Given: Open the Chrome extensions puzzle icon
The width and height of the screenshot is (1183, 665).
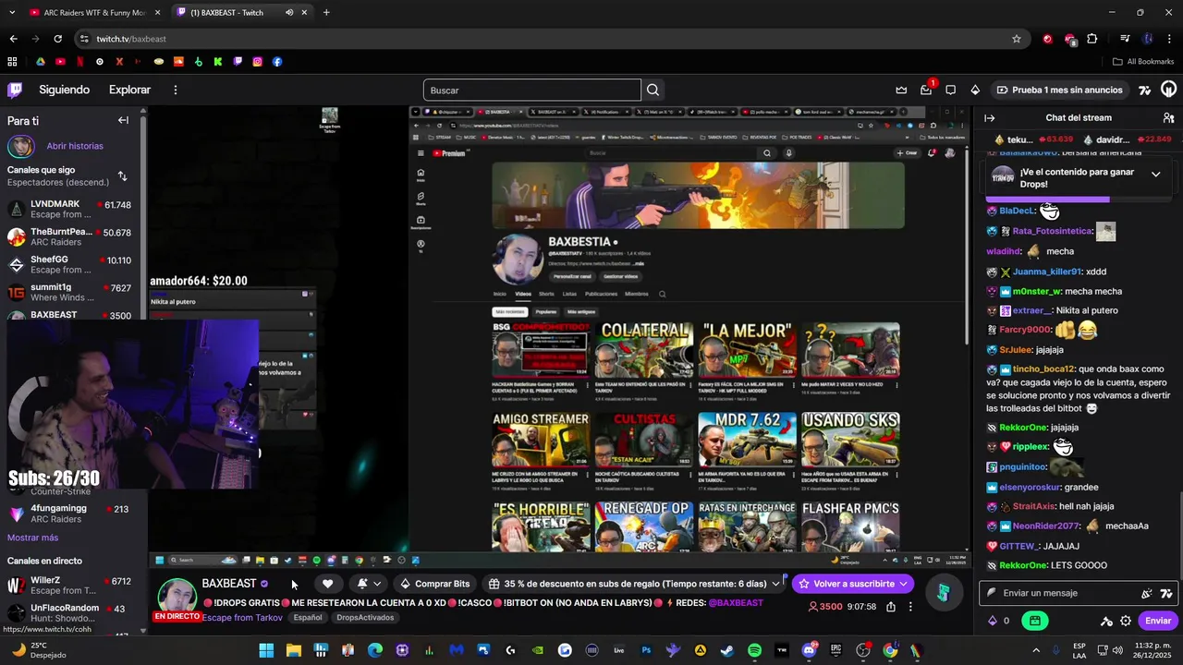Looking at the screenshot, I should 1092,39.
